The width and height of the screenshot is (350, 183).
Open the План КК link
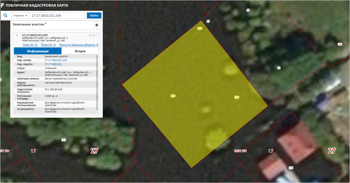48,45
